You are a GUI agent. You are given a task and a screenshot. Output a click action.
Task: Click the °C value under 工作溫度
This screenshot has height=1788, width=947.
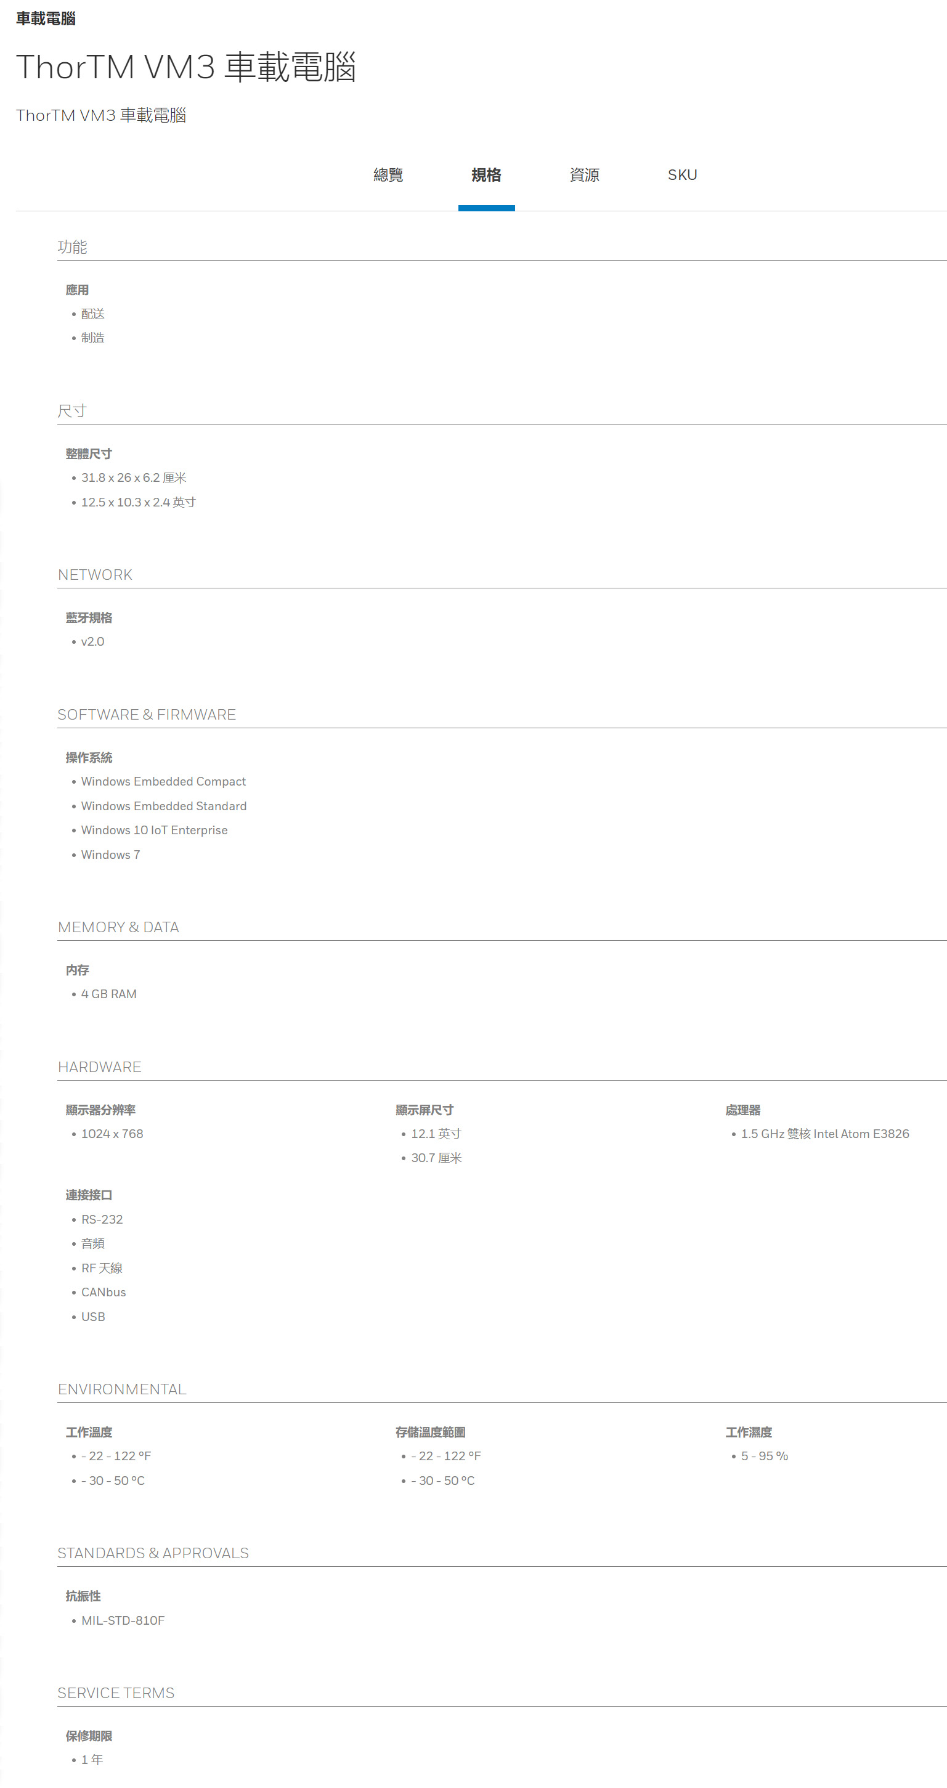[x=113, y=1481]
